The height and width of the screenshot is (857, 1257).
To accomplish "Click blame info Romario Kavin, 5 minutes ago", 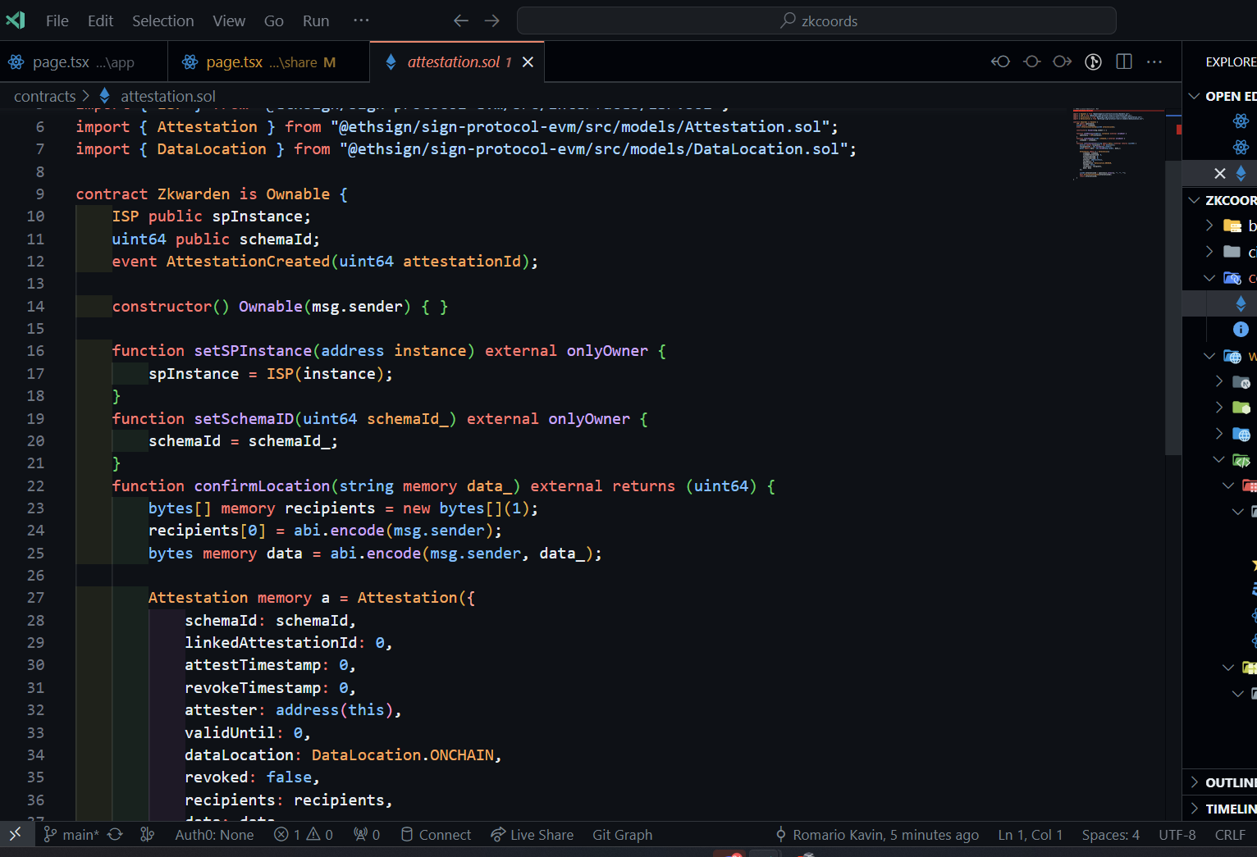I will click(877, 835).
